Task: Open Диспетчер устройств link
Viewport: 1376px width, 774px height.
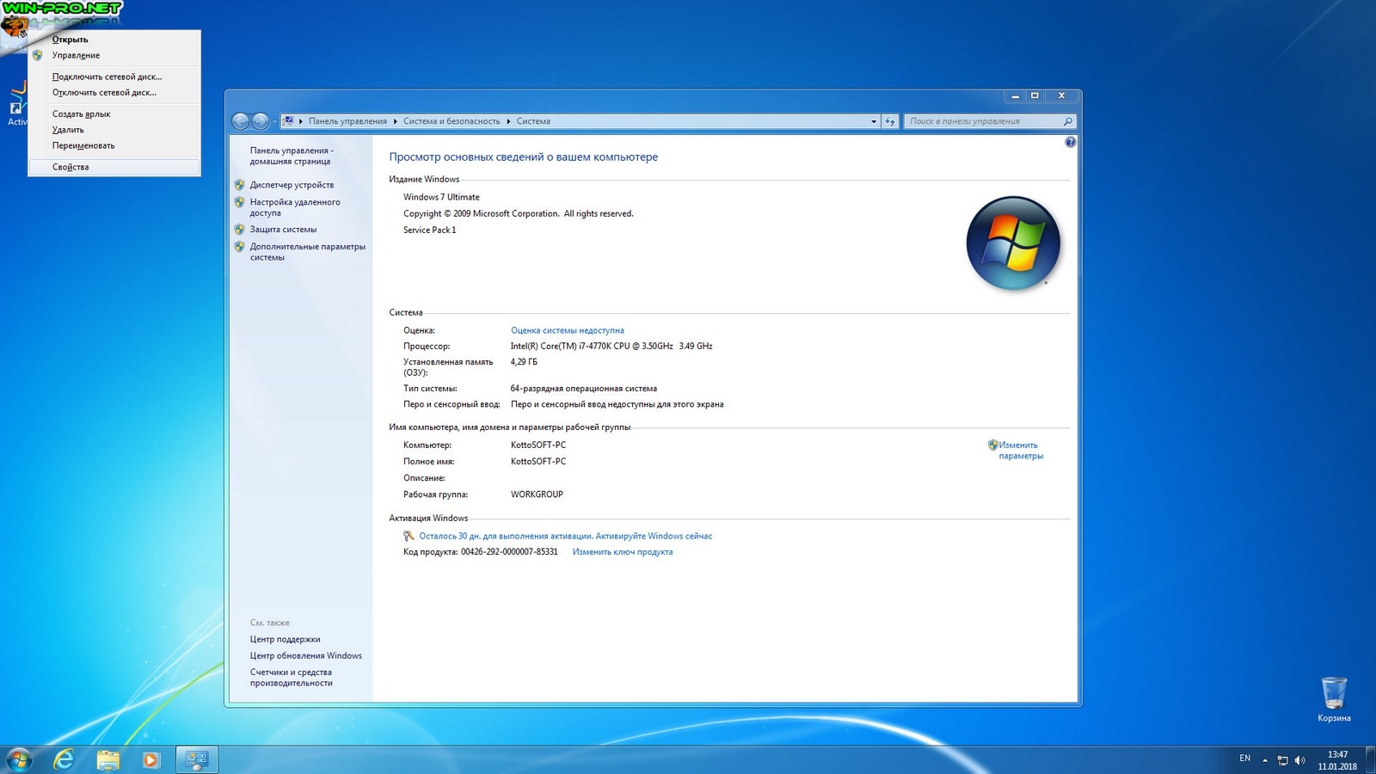Action: click(292, 185)
